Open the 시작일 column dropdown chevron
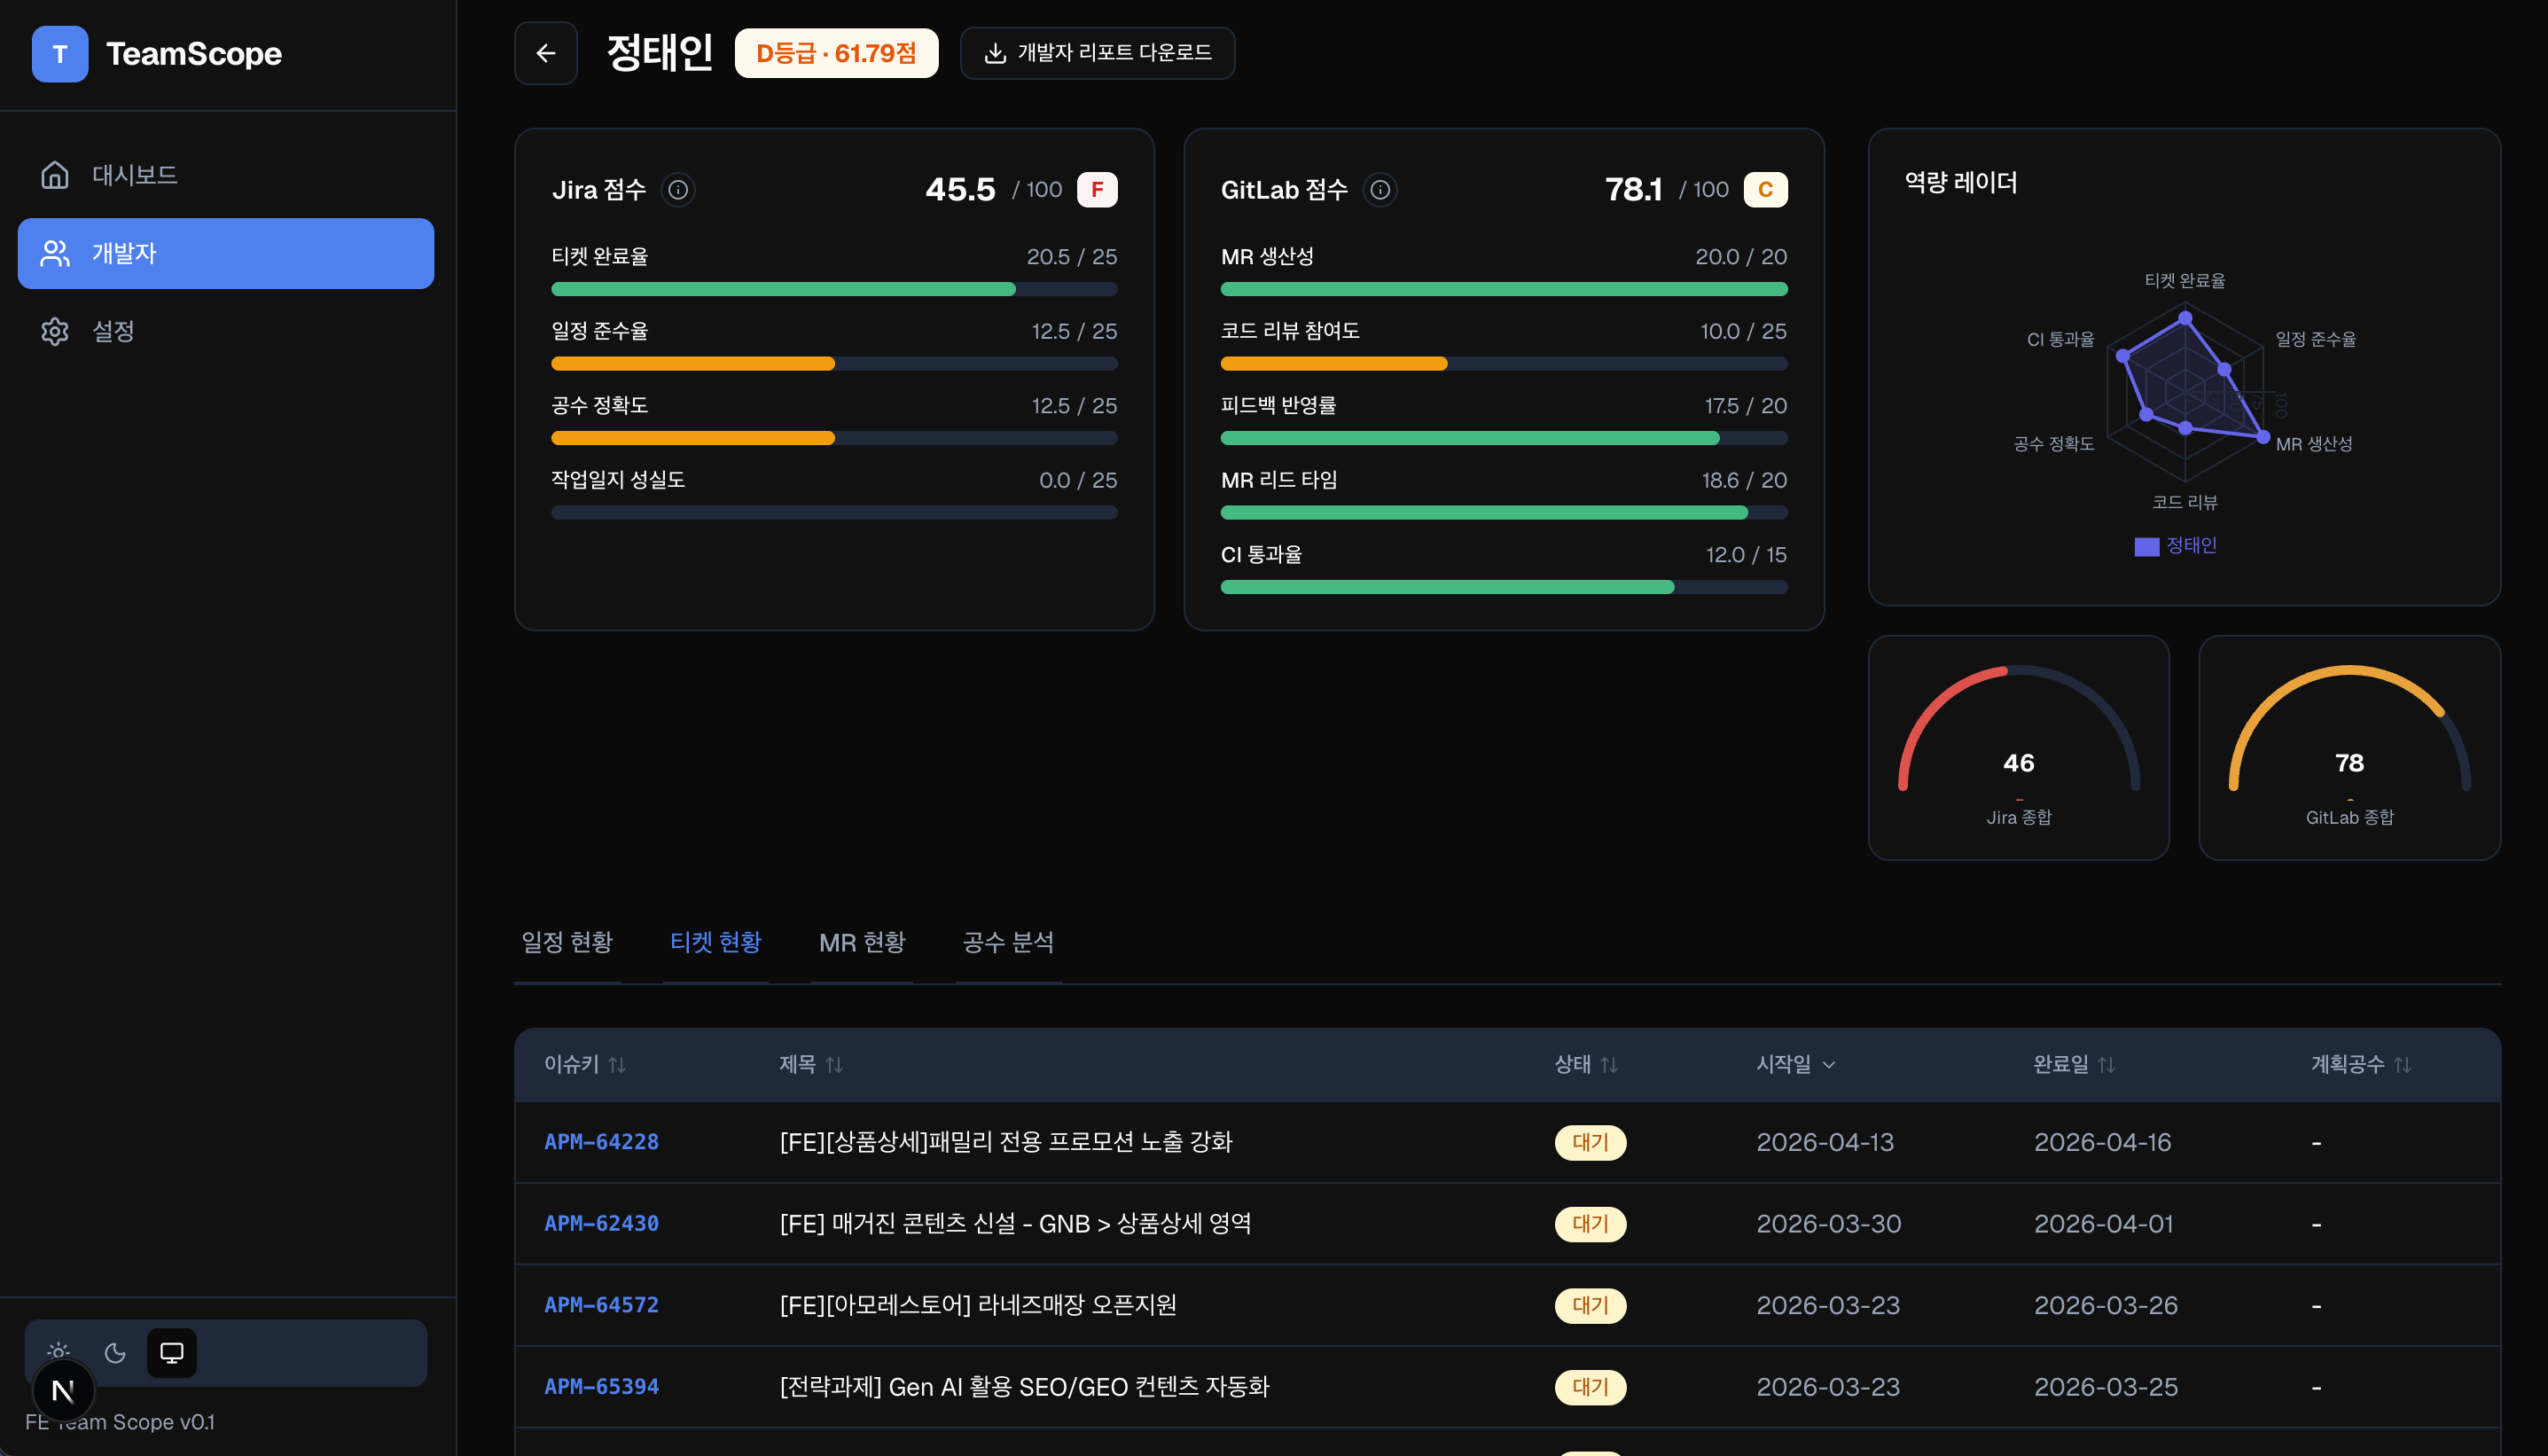The width and height of the screenshot is (2548, 1456). pyautogui.click(x=1832, y=1064)
